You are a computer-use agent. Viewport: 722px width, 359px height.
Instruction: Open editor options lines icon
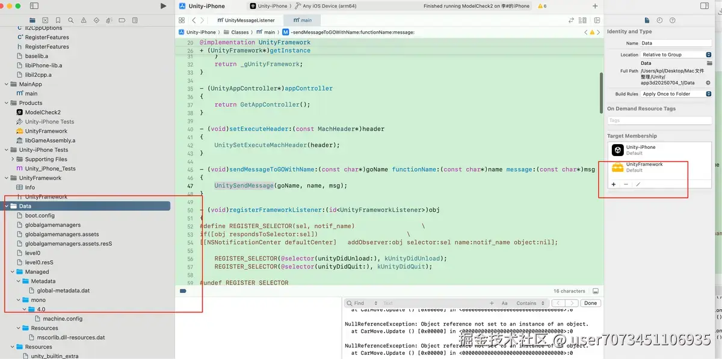[584, 20]
